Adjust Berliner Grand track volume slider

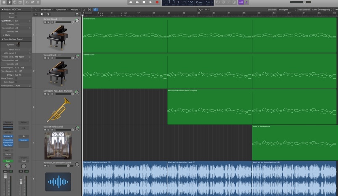65,22
